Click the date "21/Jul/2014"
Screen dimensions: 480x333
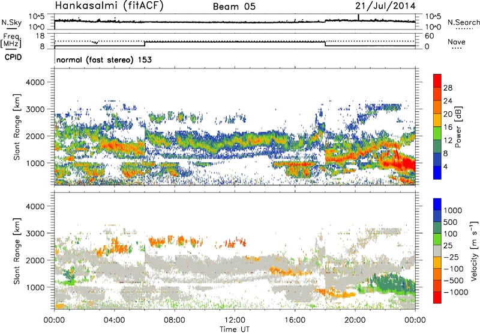(385, 6)
